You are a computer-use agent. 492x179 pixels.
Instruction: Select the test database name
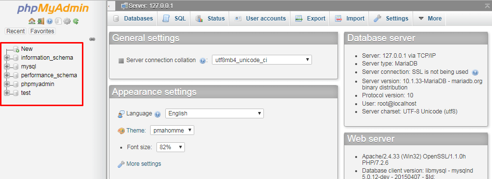click(26, 92)
